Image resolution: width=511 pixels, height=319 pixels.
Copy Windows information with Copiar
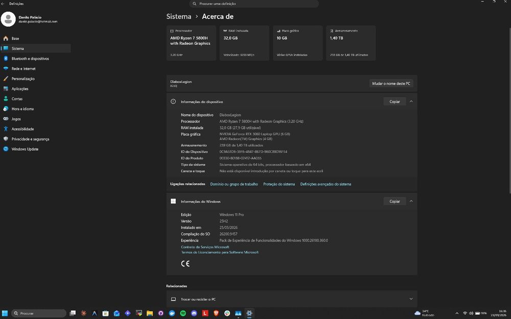(394, 201)
